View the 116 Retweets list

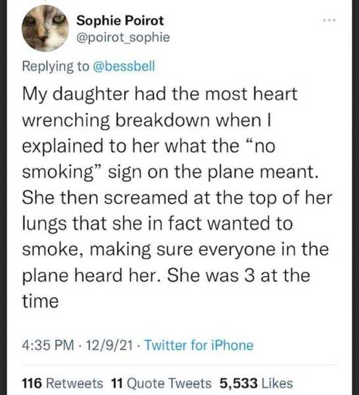pos(62,383)
